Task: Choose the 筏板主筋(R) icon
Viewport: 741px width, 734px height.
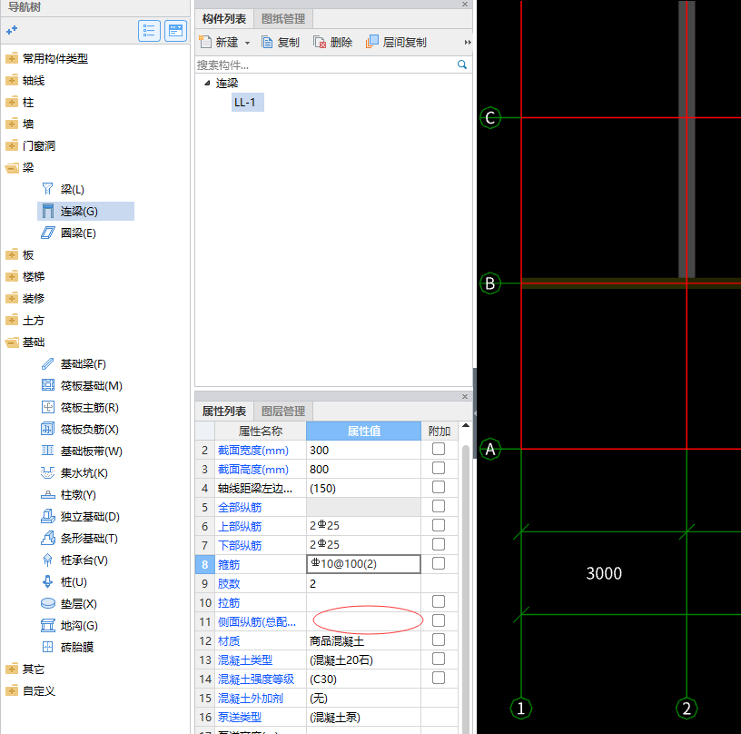Action: pyautogui.click(x=48, y=407)
